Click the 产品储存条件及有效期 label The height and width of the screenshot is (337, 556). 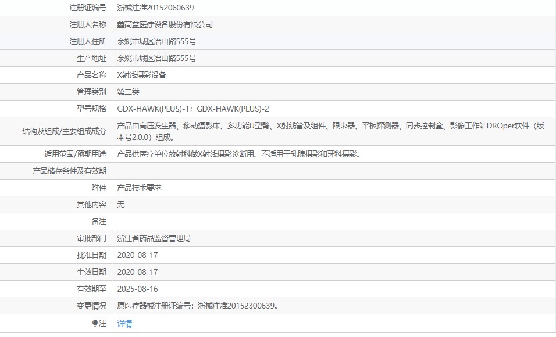click(70, 171)
